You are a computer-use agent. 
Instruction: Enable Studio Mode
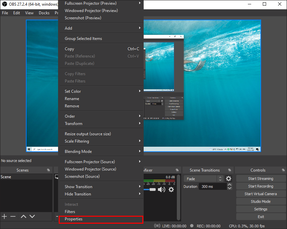pos(260,201)
